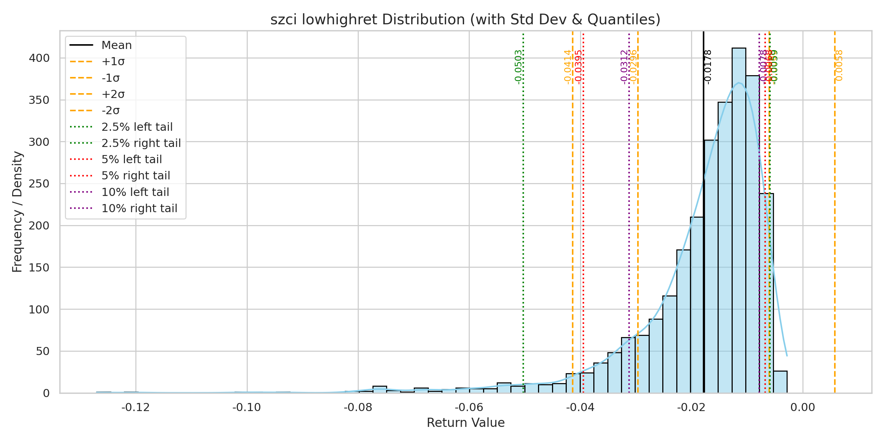Screen dimensions: 885x442
Task: Click the tallest histogram bar
Action: [739, 221]
